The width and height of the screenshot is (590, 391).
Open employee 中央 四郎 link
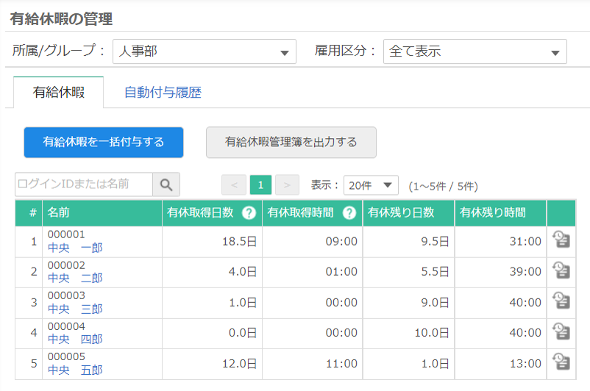(75, 339)
